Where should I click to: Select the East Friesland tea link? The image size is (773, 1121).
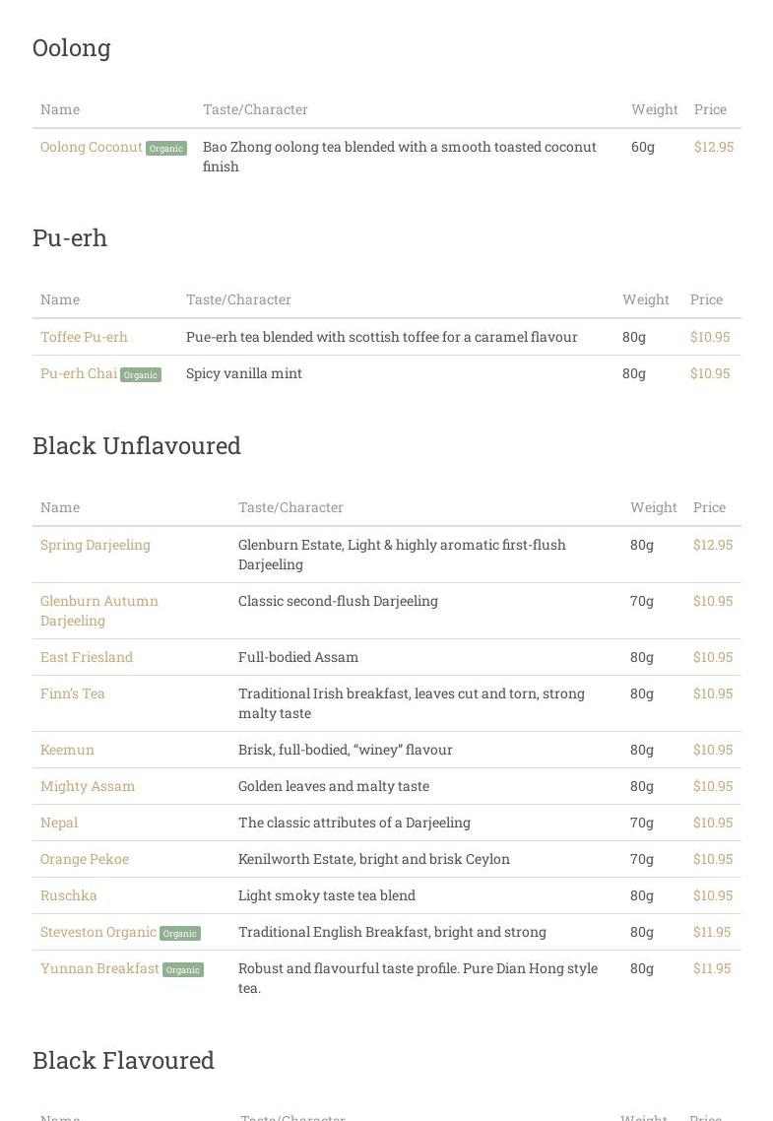click(87, 657)
